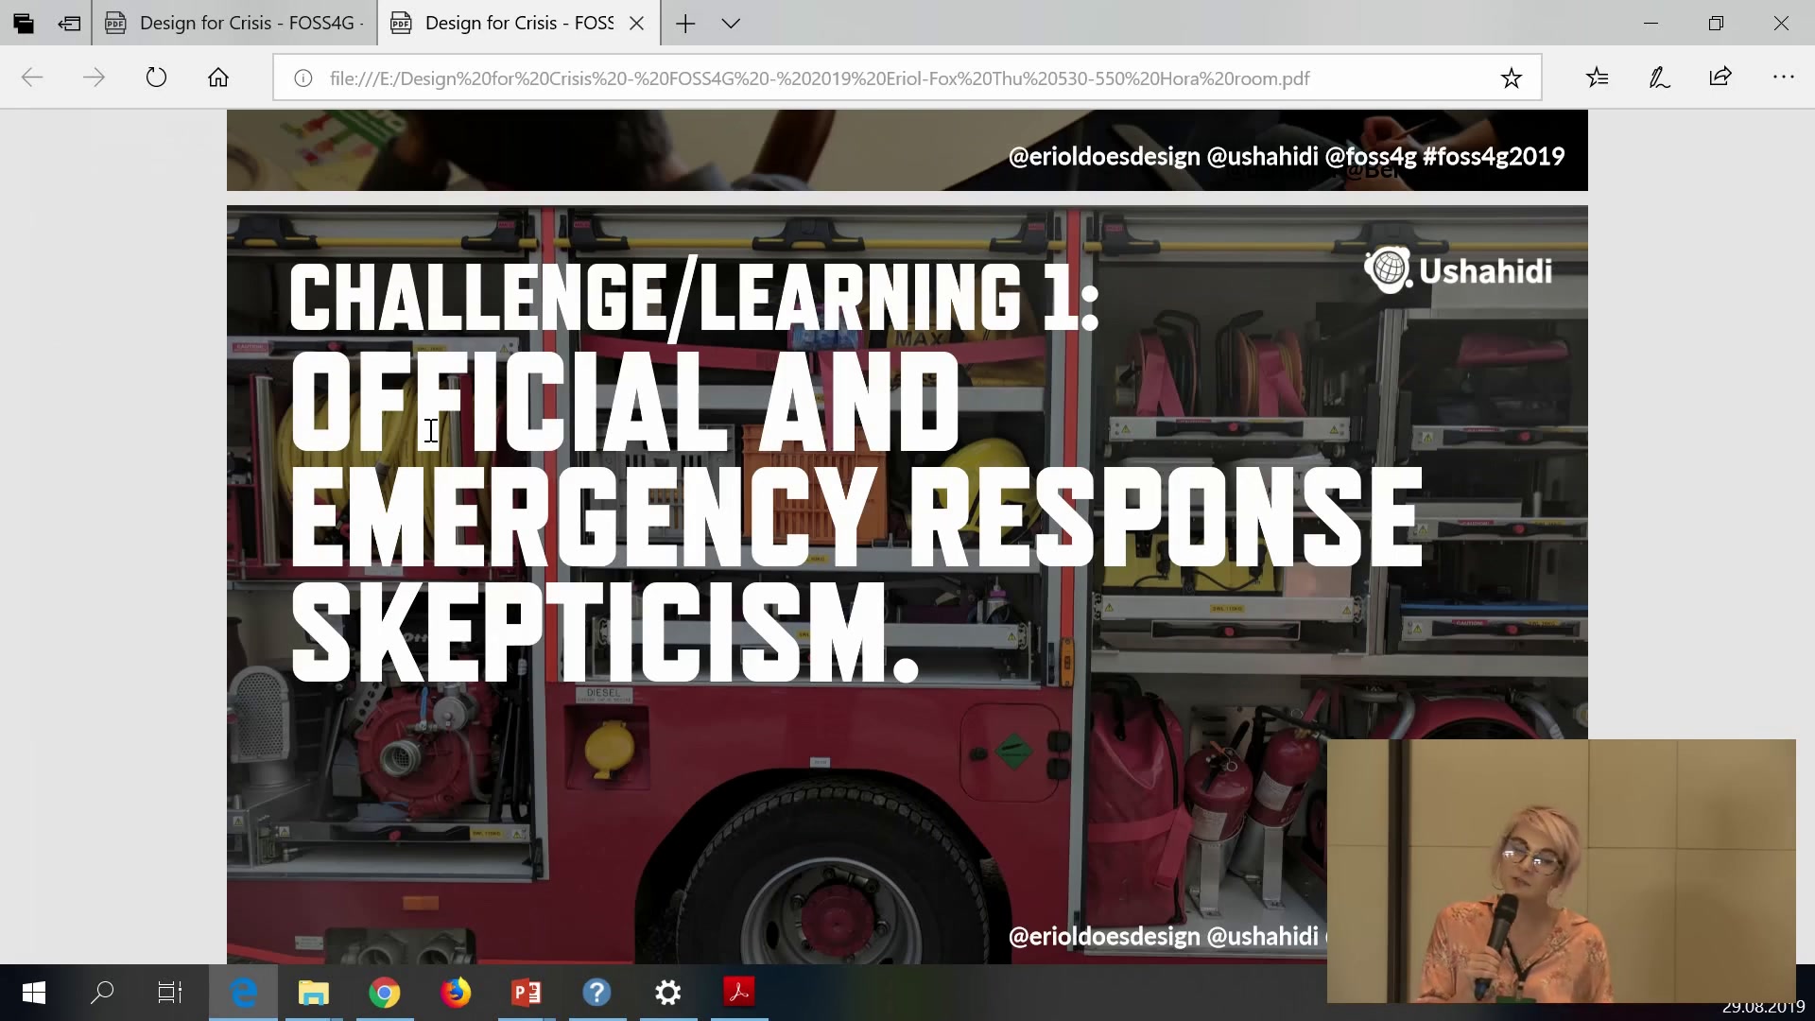Launch Firefox from taskbar
1815x1021 pixels.
(456, 993)
